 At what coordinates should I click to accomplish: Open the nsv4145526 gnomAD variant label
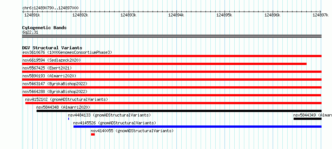tap(115, 123)
